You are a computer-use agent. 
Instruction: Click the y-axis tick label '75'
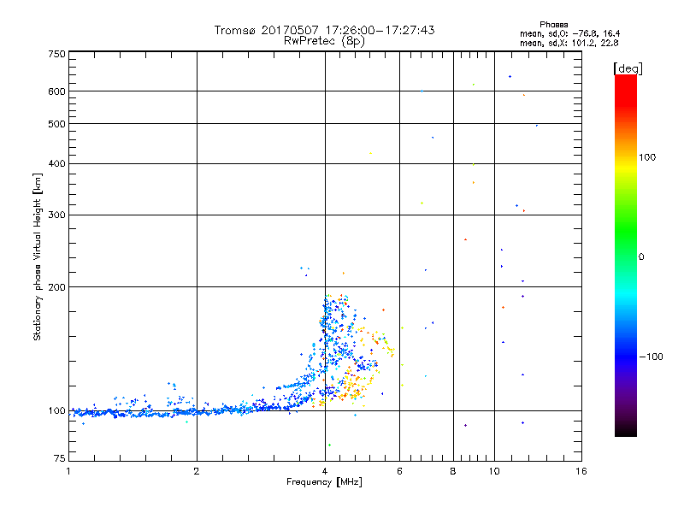[x=60, y=458]
